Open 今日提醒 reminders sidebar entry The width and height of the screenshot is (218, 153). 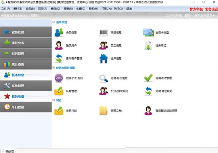click(x=26, y=107)
